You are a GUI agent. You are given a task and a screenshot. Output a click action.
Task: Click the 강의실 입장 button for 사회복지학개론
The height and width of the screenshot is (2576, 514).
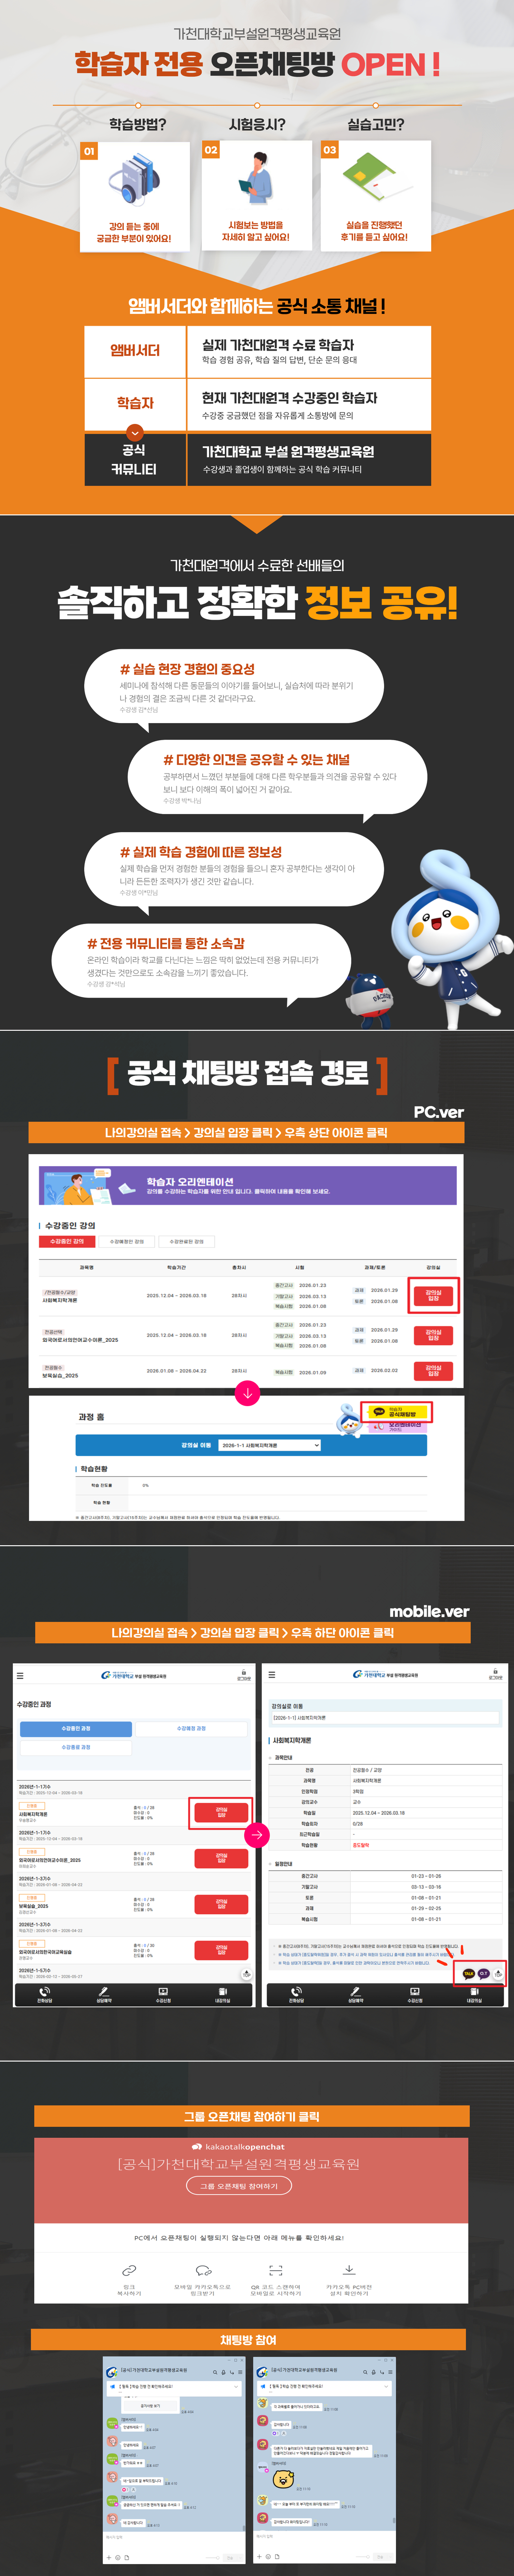pyautogui.click(x=433, y=1295)
